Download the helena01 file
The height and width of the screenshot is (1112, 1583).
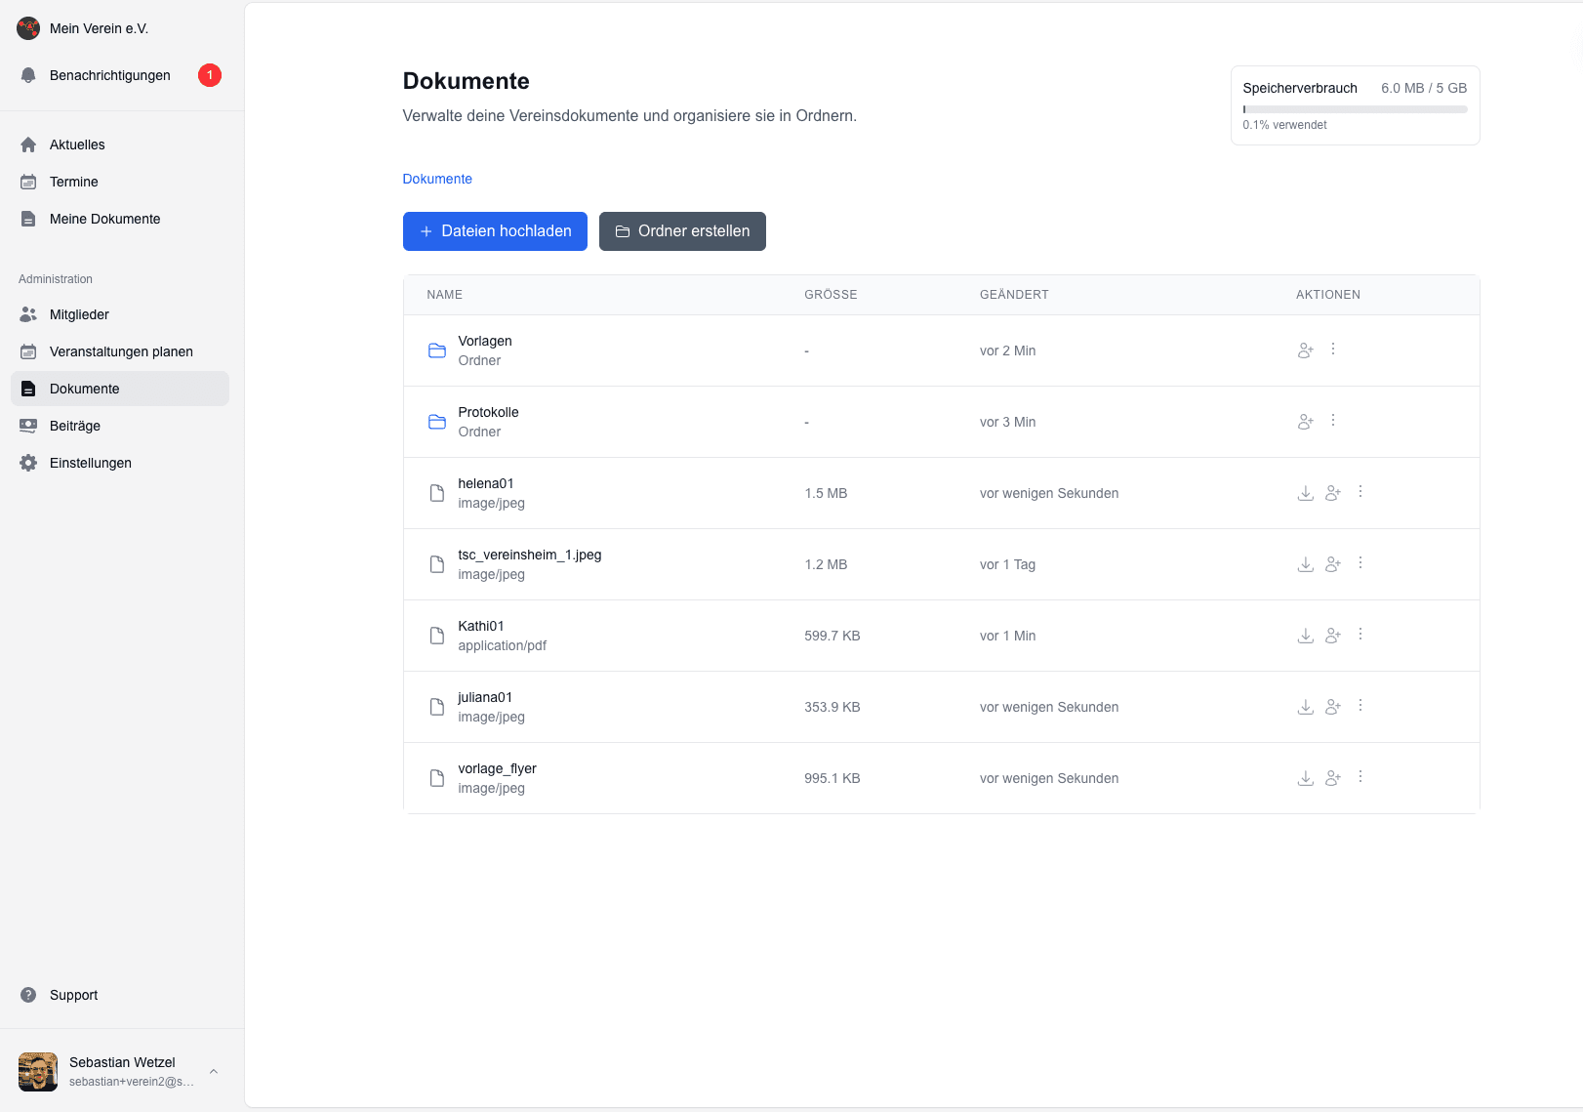click(x=1305, y=493)
